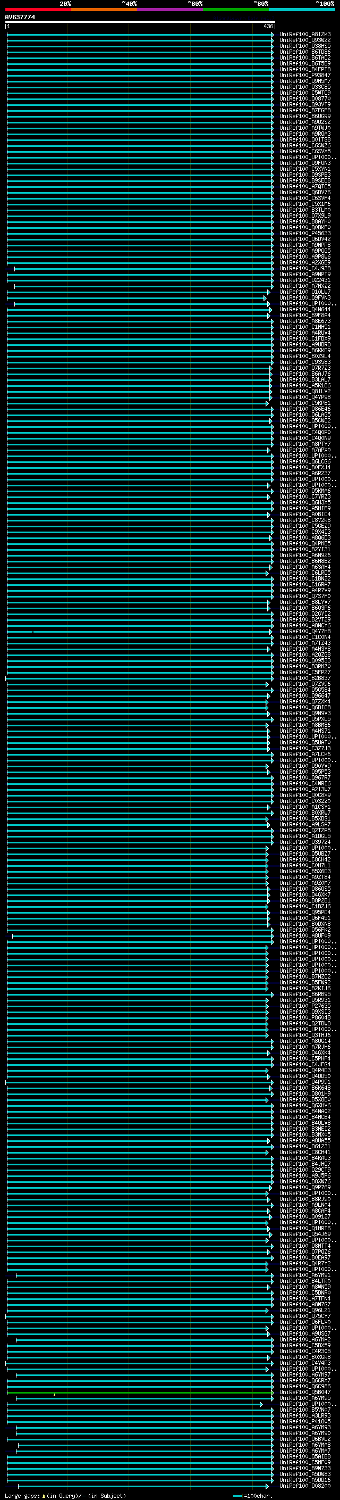
Task: Select hit label UniRef100_Q08770
Action: [305, 98]
